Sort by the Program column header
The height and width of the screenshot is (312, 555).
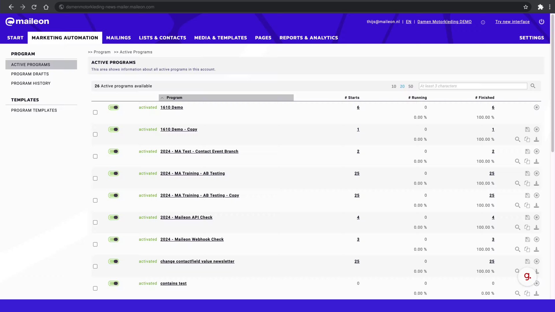point(226,98)
